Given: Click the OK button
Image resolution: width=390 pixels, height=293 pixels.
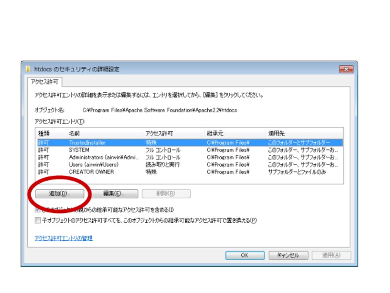Looking at the screenshot, I should (x=245, y=255).
